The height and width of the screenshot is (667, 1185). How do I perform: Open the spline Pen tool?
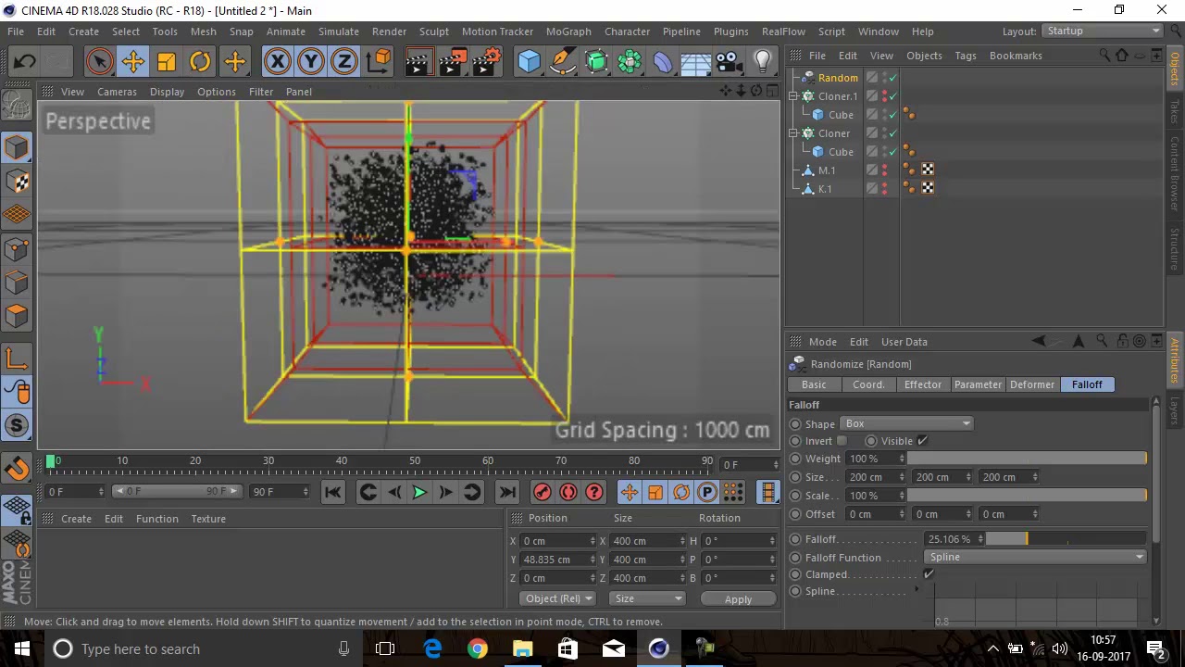pyautogui.click(x=562, y=62)
